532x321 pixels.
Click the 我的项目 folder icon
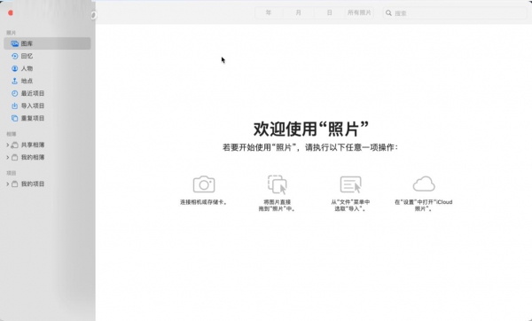pos(14,184)
